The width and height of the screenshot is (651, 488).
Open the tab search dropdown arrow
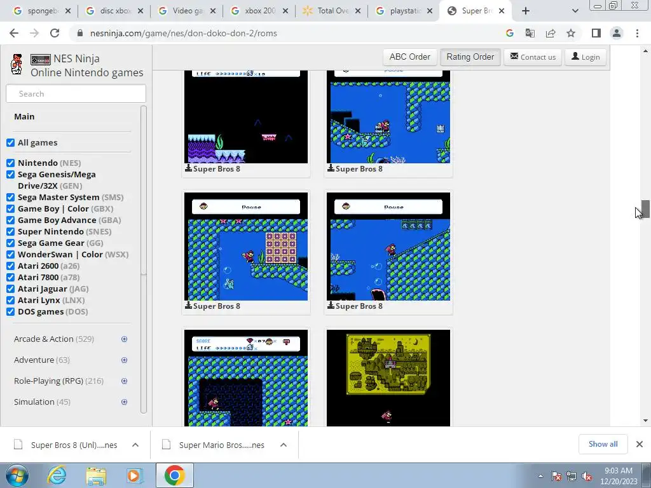575,11
